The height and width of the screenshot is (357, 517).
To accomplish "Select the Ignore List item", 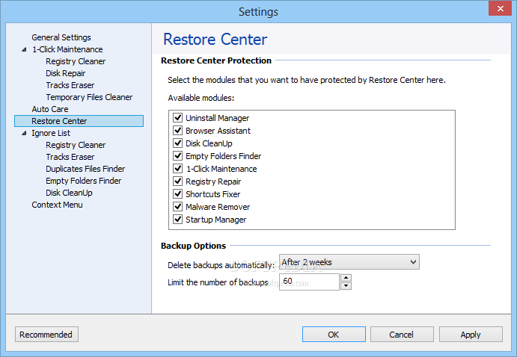I will tap(51, 133).
